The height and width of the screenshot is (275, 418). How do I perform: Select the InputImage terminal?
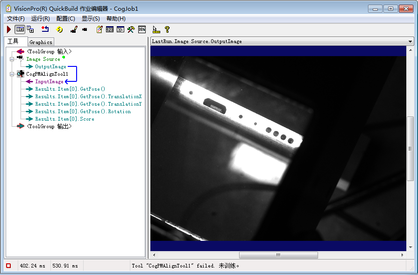coord(49,81)
